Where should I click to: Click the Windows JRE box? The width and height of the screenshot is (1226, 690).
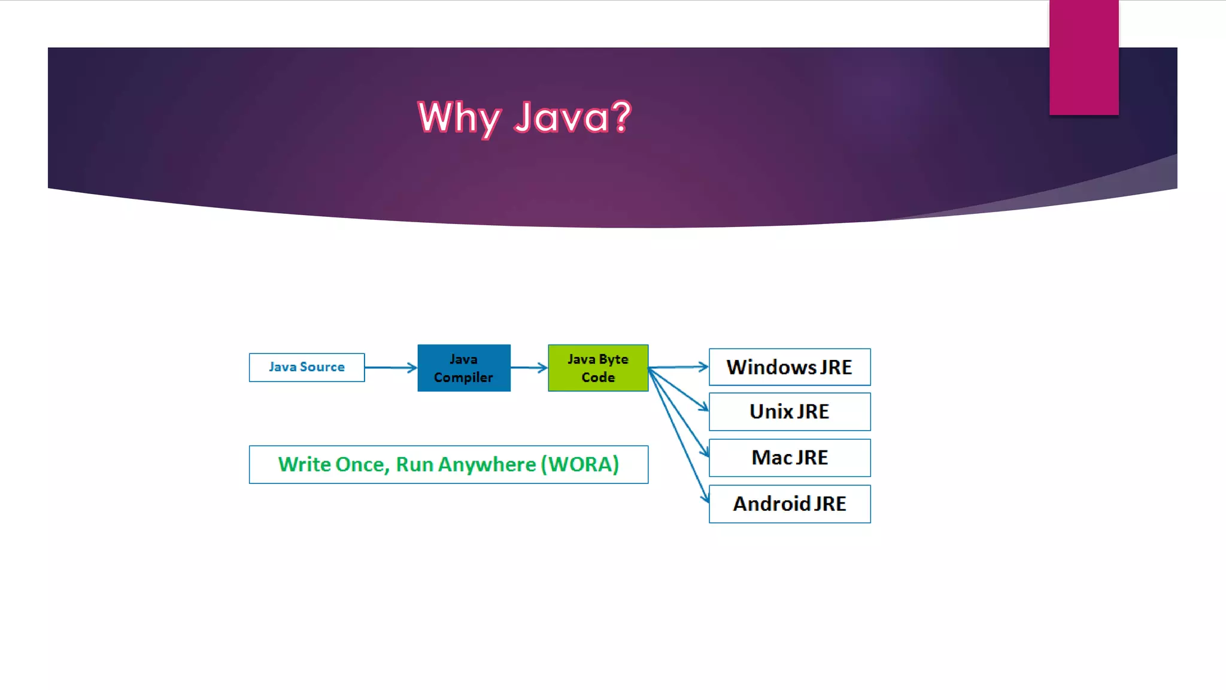[x=790, y=367]
